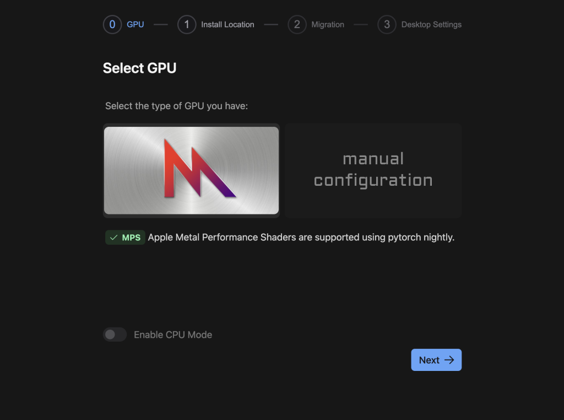
Task: Click the Enable CPU Mode label
Action: coord(173,335)
